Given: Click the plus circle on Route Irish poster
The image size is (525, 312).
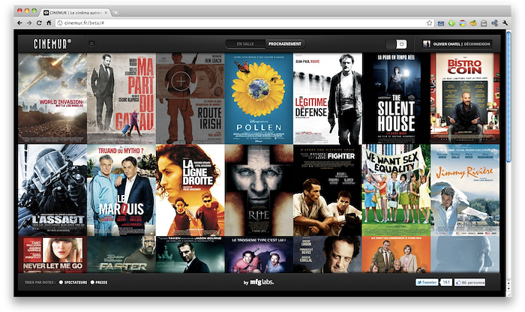Looking at the screenshot, I should (x=181, y=81).
